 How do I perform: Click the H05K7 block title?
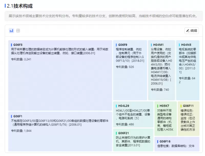click(164, 106)
